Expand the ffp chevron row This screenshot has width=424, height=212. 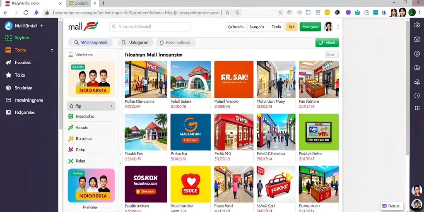pos(92,106)
